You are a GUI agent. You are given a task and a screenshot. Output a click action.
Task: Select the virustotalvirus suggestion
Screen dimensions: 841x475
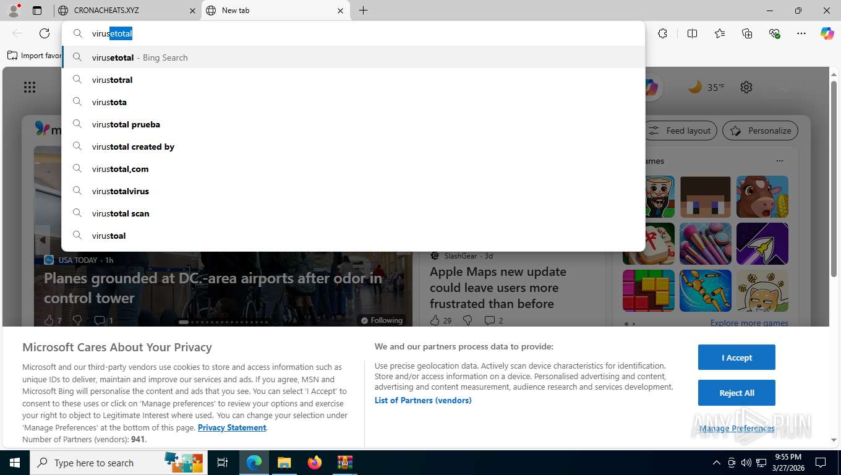coord(353,191)
